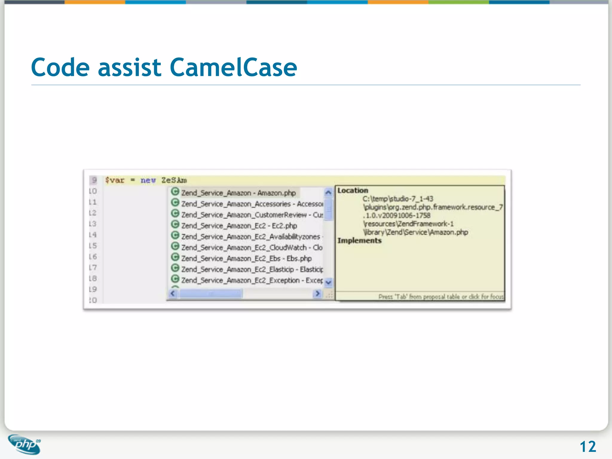Select proposal Zend_Service_Amazon_Ec2_Elasticip
Viewport: 612px width, 459px height.
click(252, 269)
